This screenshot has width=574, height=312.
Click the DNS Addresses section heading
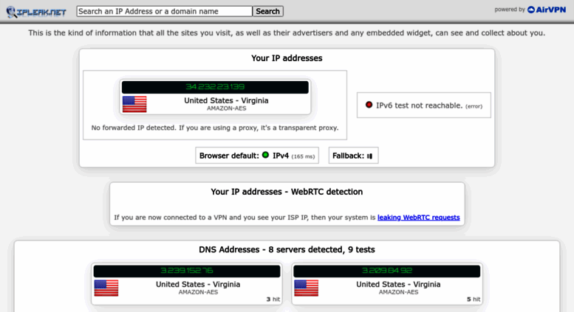click(287, 249)
